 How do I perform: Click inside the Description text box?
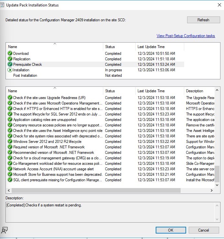pyautogui.click(x=110, y=212)
